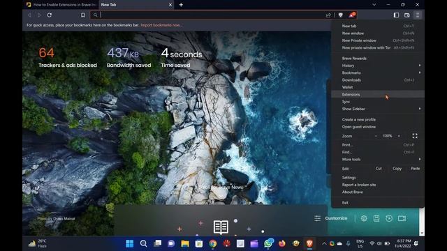
Task: Click the address bar input field
Action: [211, 15]
